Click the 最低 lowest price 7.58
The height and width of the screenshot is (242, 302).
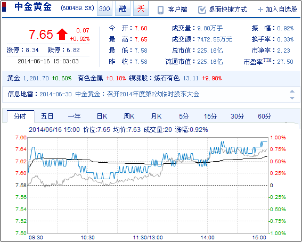click(141, 51)
